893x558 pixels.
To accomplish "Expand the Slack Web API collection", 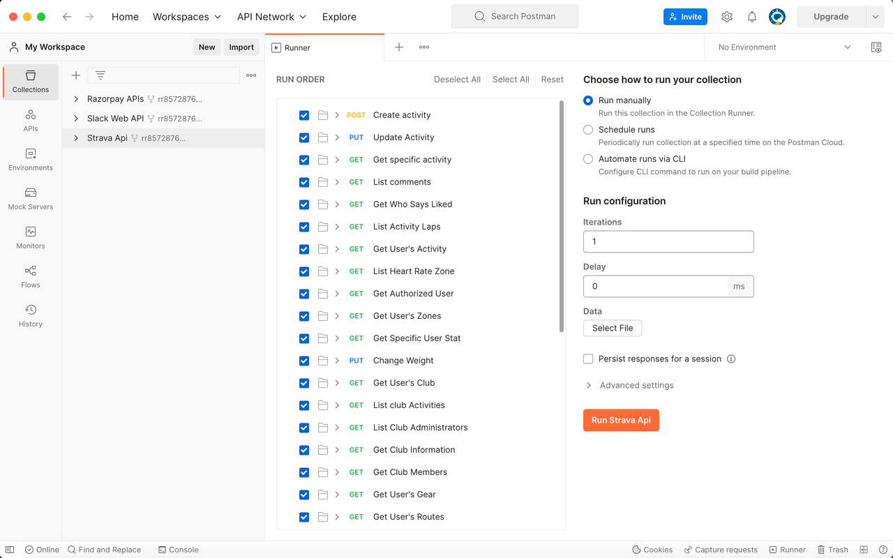I will click(76, 119).
